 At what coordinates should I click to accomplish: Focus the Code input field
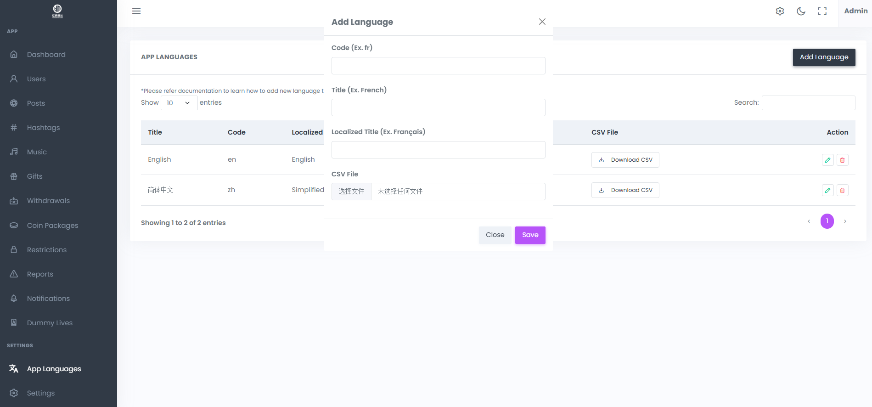[438, 66]
